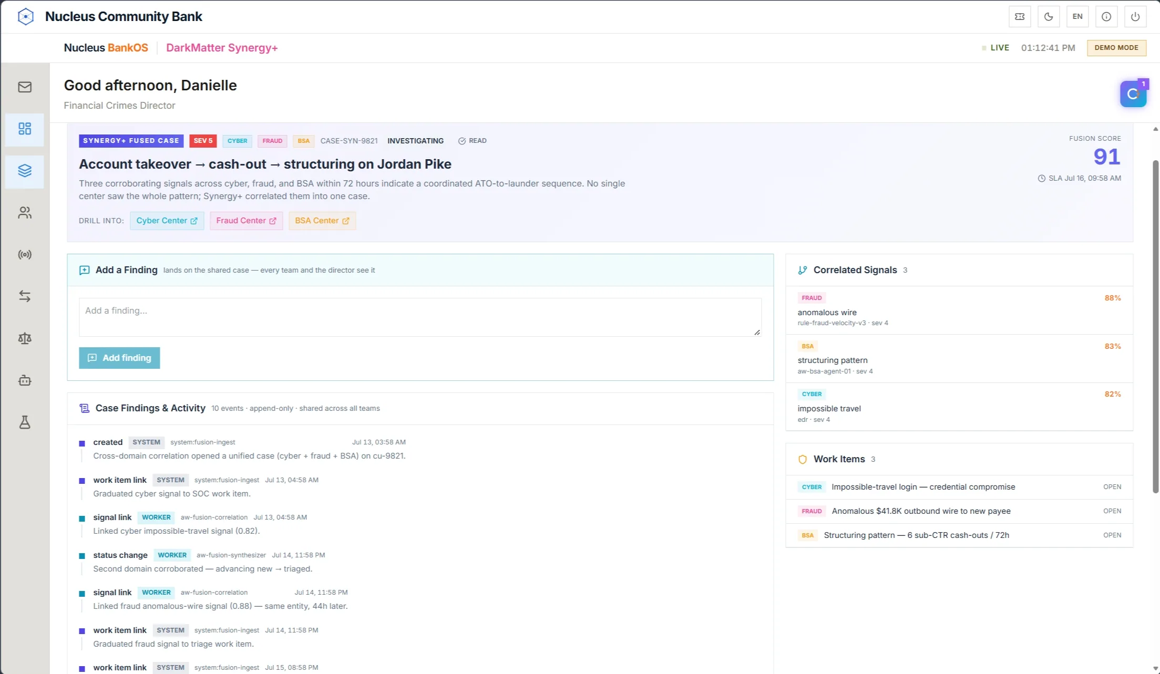Image resolution: width=1160 pixels, height=674 pixels.
Task: Click the CASE-SYN-9821 identifier
Action: tap(349, 141)
